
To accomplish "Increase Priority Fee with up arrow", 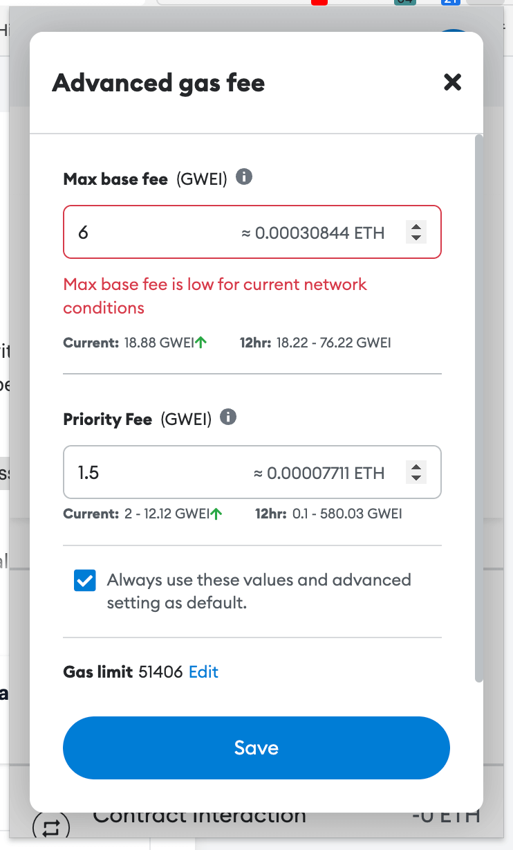I will (416, 467).
